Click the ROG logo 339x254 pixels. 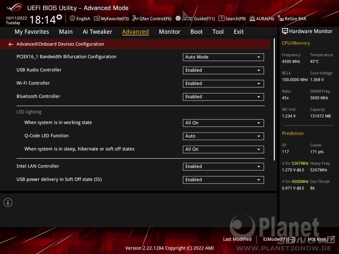[14, 7]
